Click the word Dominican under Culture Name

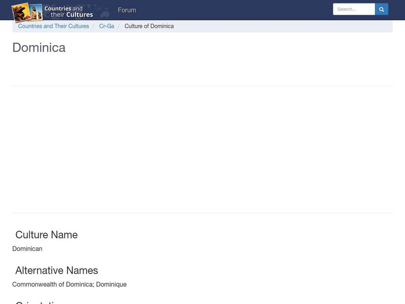pos(27,249)
